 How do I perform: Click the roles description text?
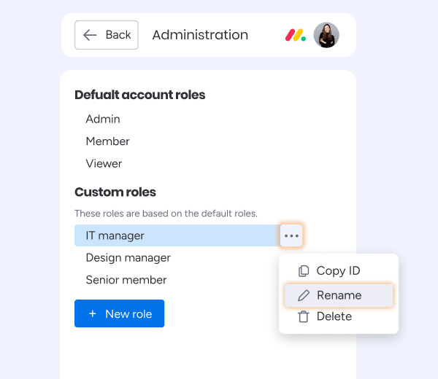tap(166, 214)
